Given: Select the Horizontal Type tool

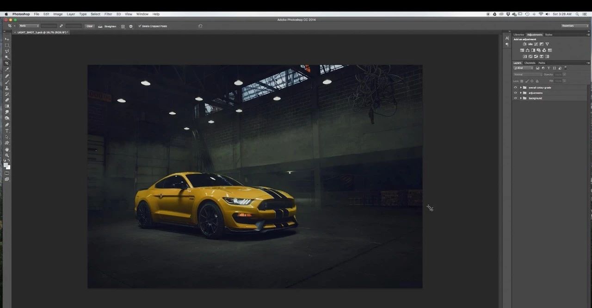Looking at the screenshot, I should coord(7,131).
